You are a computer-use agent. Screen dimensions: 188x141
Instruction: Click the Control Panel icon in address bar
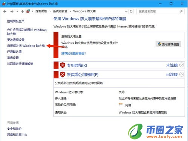point(28,11)
